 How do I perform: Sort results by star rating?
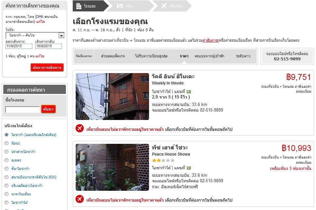(x=243, y=56)
